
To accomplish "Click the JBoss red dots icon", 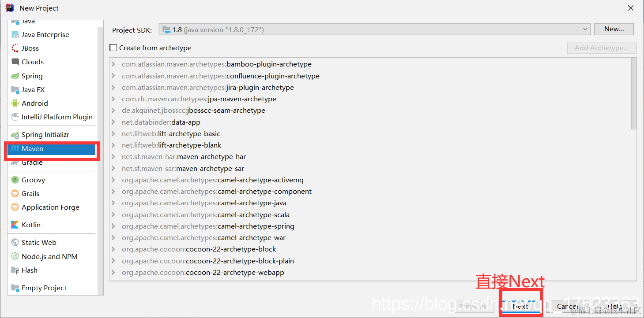I will pos(15,48).
